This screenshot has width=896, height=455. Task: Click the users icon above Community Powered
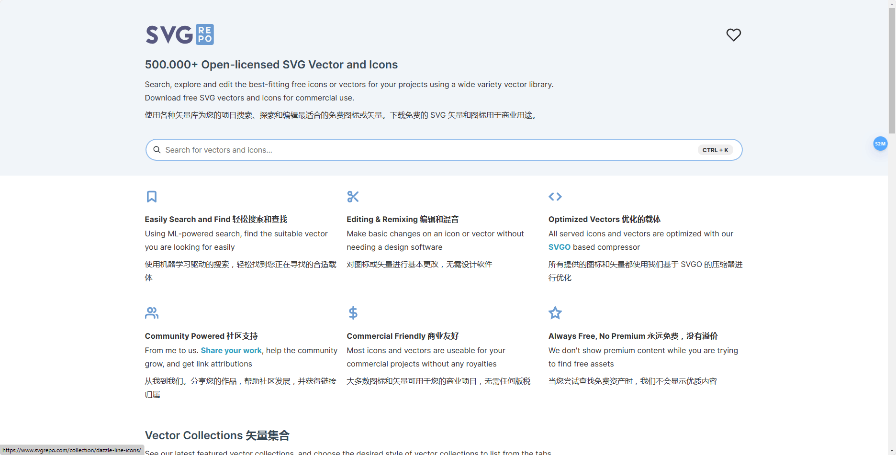pyautogui.click(x=152, y=313)
